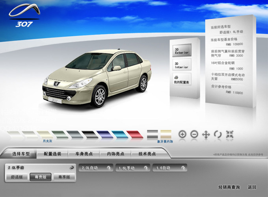268x197 pixels.
Task: Click the 经销商查询 link
Action: pyautogui.click(x=229, y=187)
